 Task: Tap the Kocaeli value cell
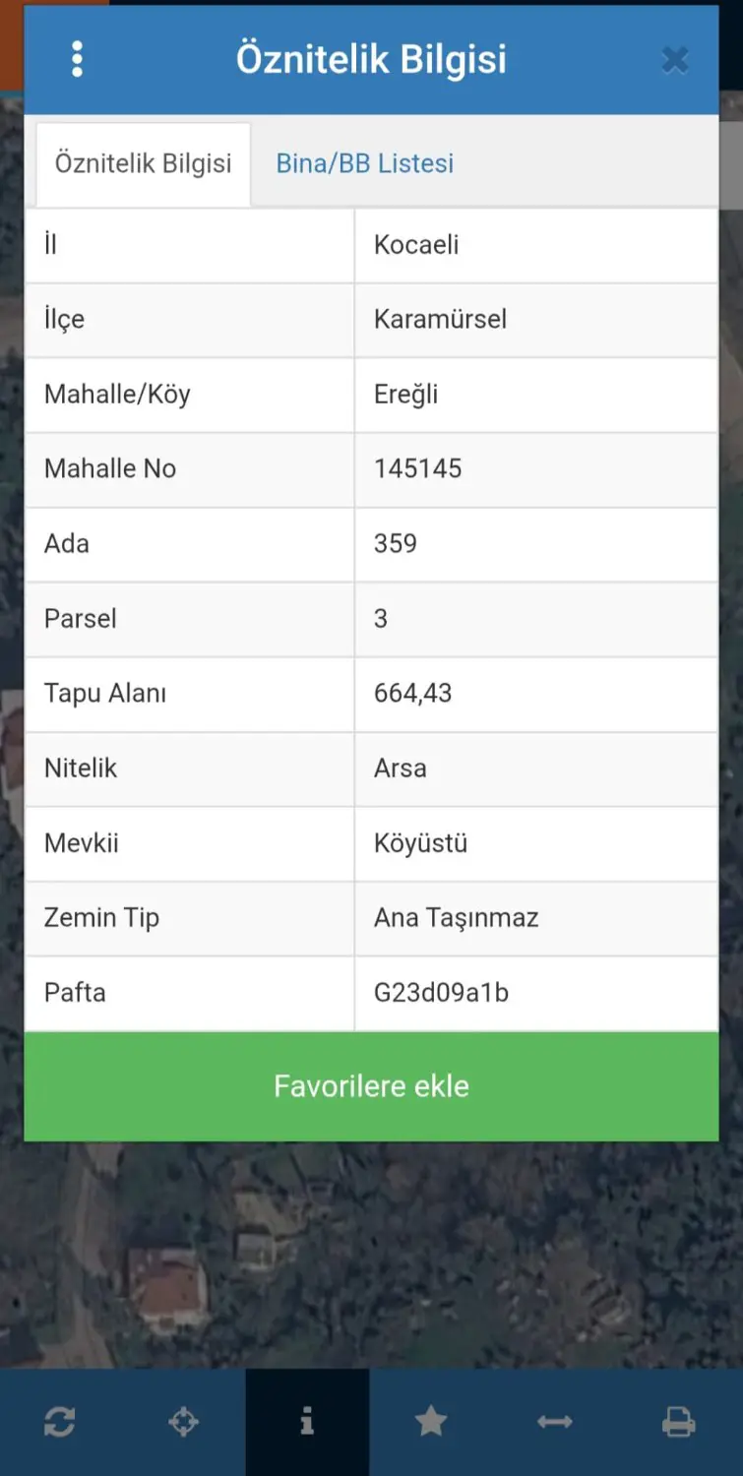[536, 245]
